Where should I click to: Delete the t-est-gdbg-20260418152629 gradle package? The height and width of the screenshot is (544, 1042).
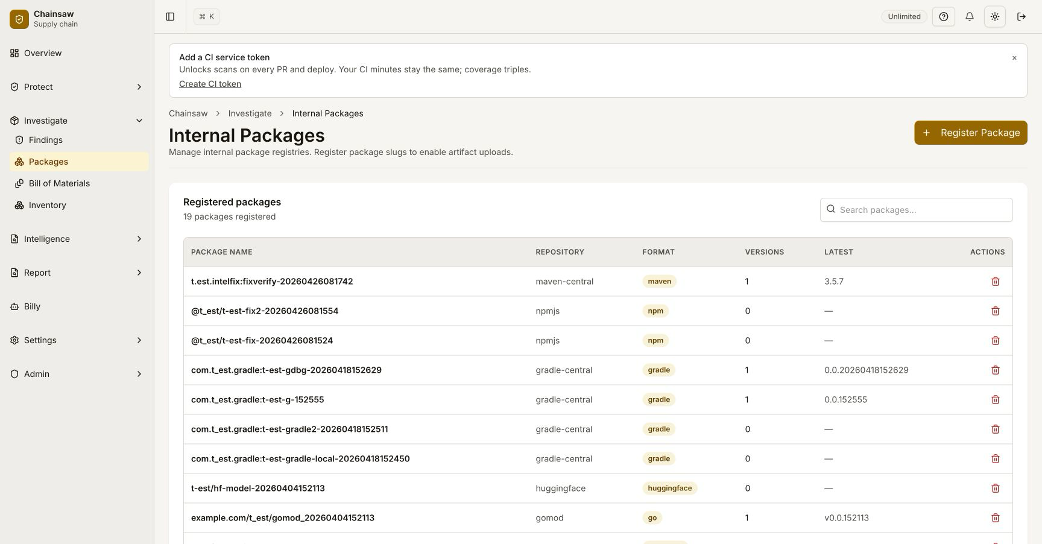pos(996,370)
